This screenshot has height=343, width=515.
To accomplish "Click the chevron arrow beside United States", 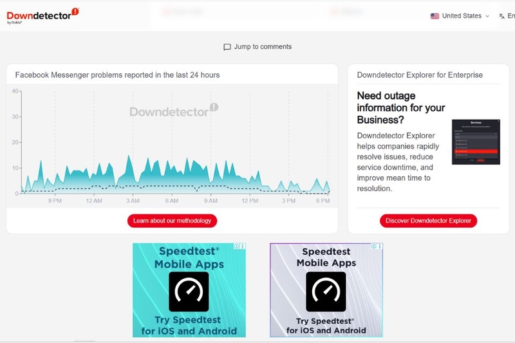I will click(x=487, y=16).
